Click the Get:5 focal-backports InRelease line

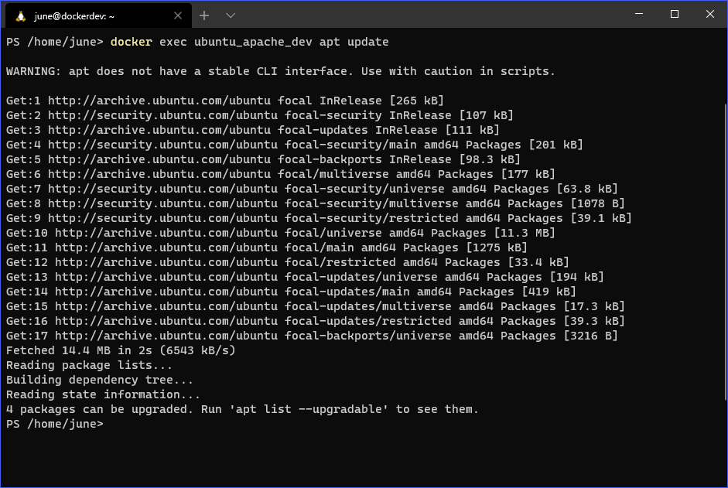click(x=263, y=159)
